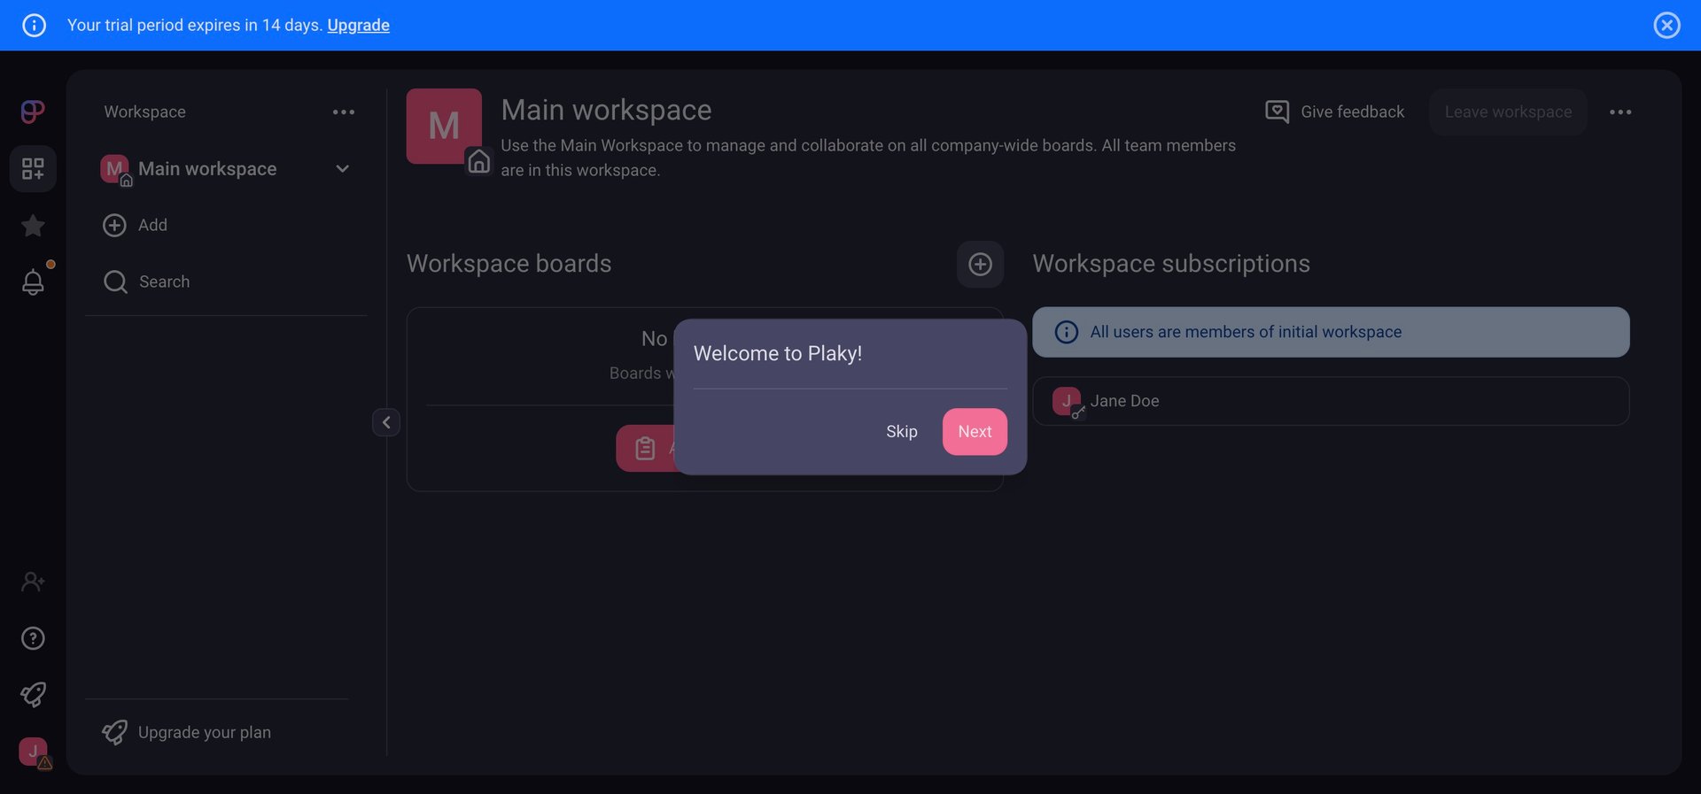
Task: Click the invite members icon
Action: pyautogui.click(x=33, y=582)
